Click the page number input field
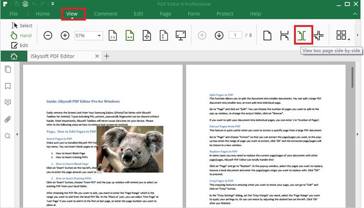364x208 pixels. point(235,35)
